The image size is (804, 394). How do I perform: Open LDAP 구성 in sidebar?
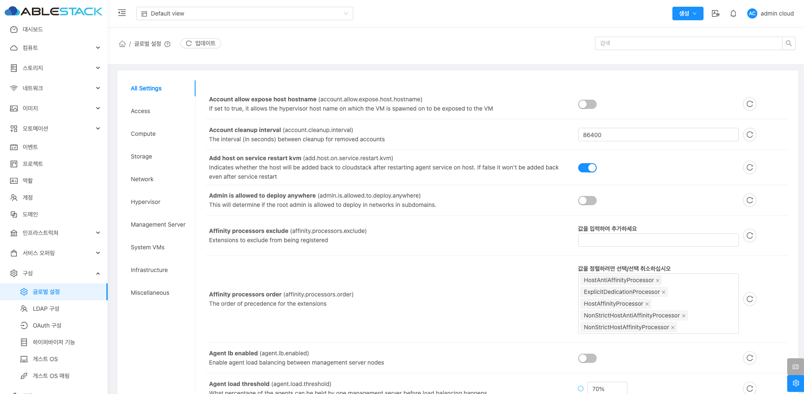coord(46,309)
